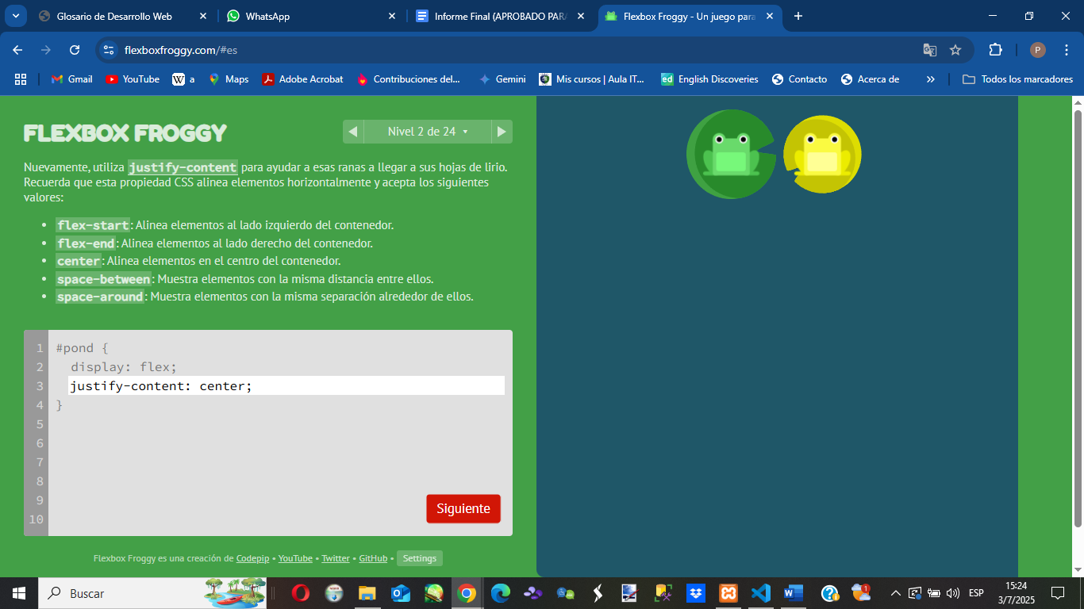Click the flex-end value in the list
Screen dimensions: 1084x609
click(86, 243)
